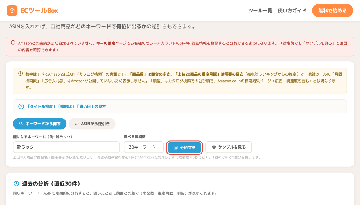Open the ツール一覧 menu
The width and height of the screenshot is (360, 205).
[x=260, y=11]
